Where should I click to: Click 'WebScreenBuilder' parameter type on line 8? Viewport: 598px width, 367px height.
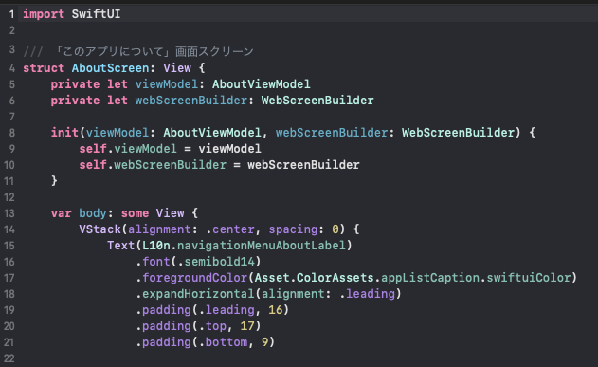[458, 133]
